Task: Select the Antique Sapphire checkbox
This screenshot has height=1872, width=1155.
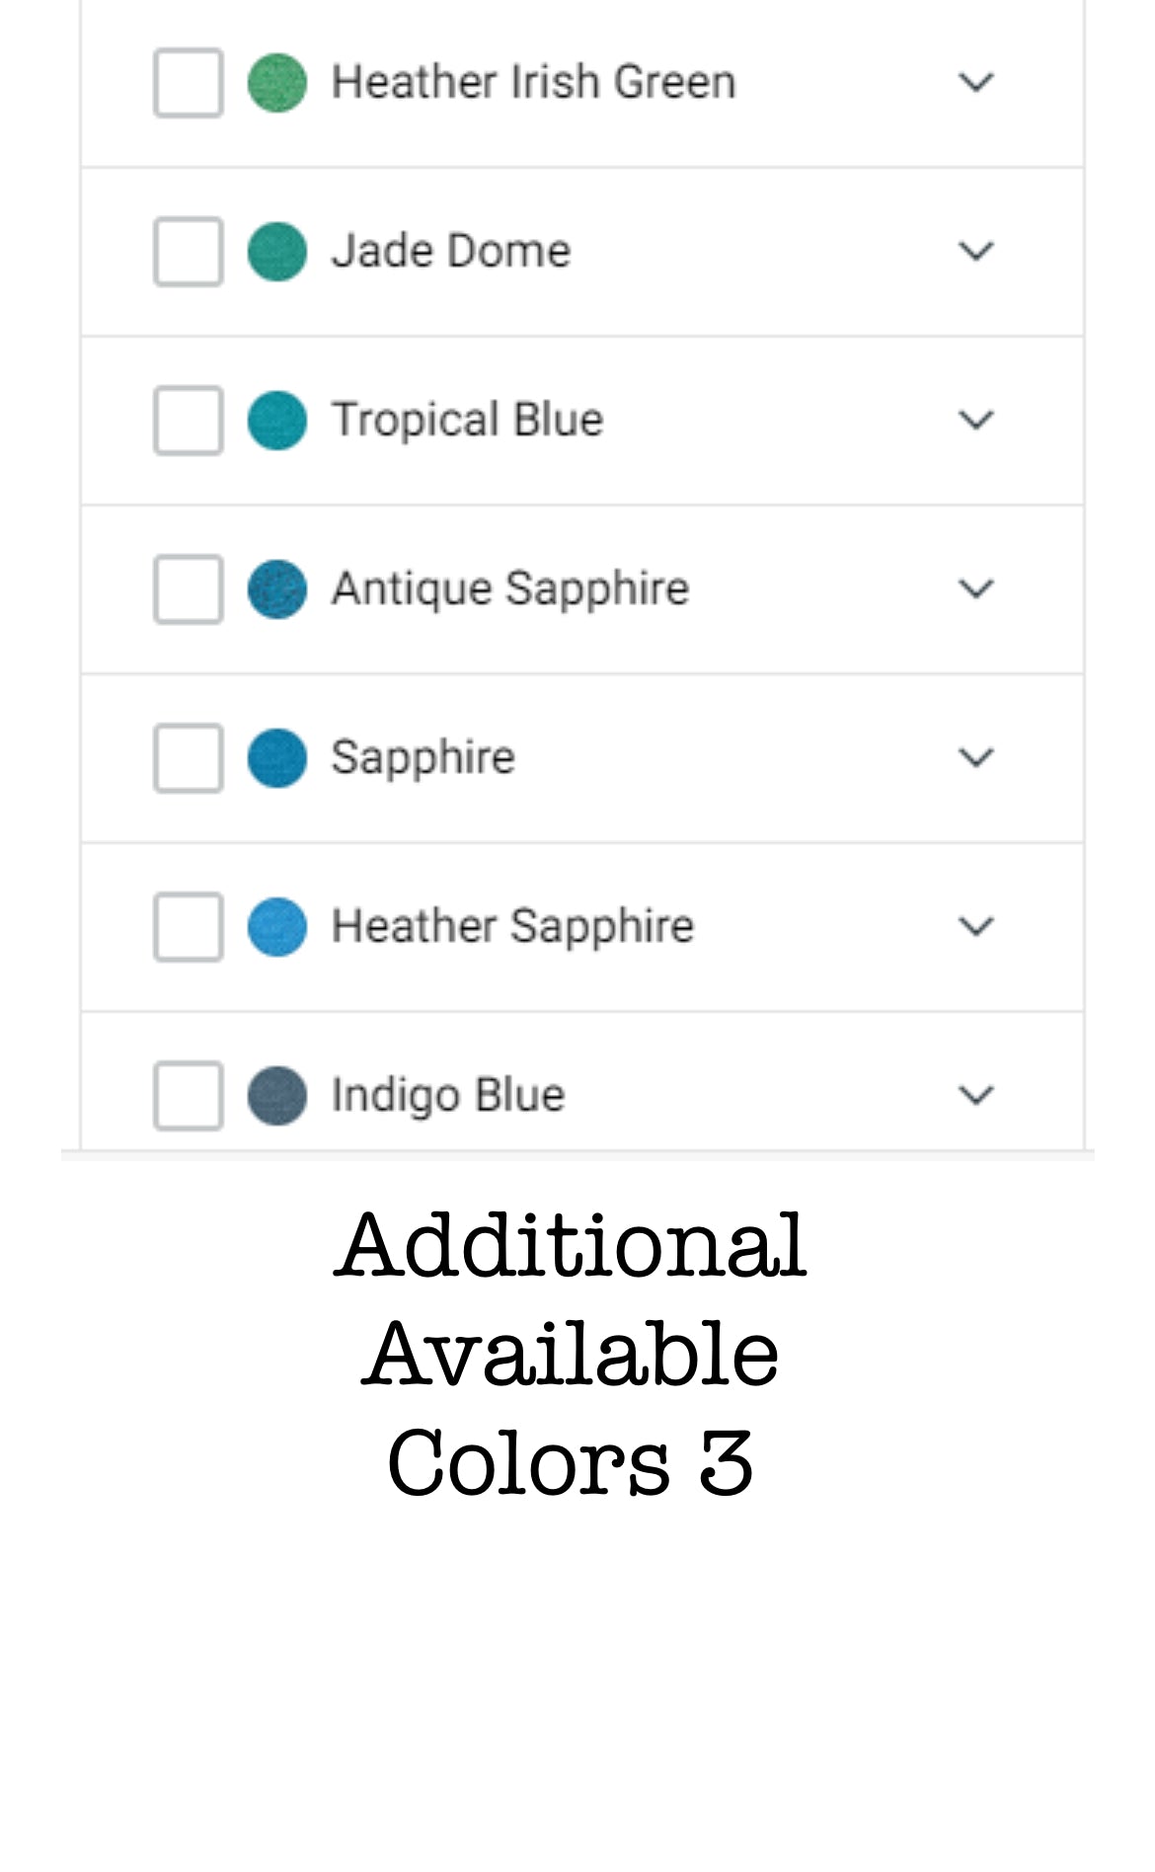Action: pyautogui.click(x=188, y=589)
